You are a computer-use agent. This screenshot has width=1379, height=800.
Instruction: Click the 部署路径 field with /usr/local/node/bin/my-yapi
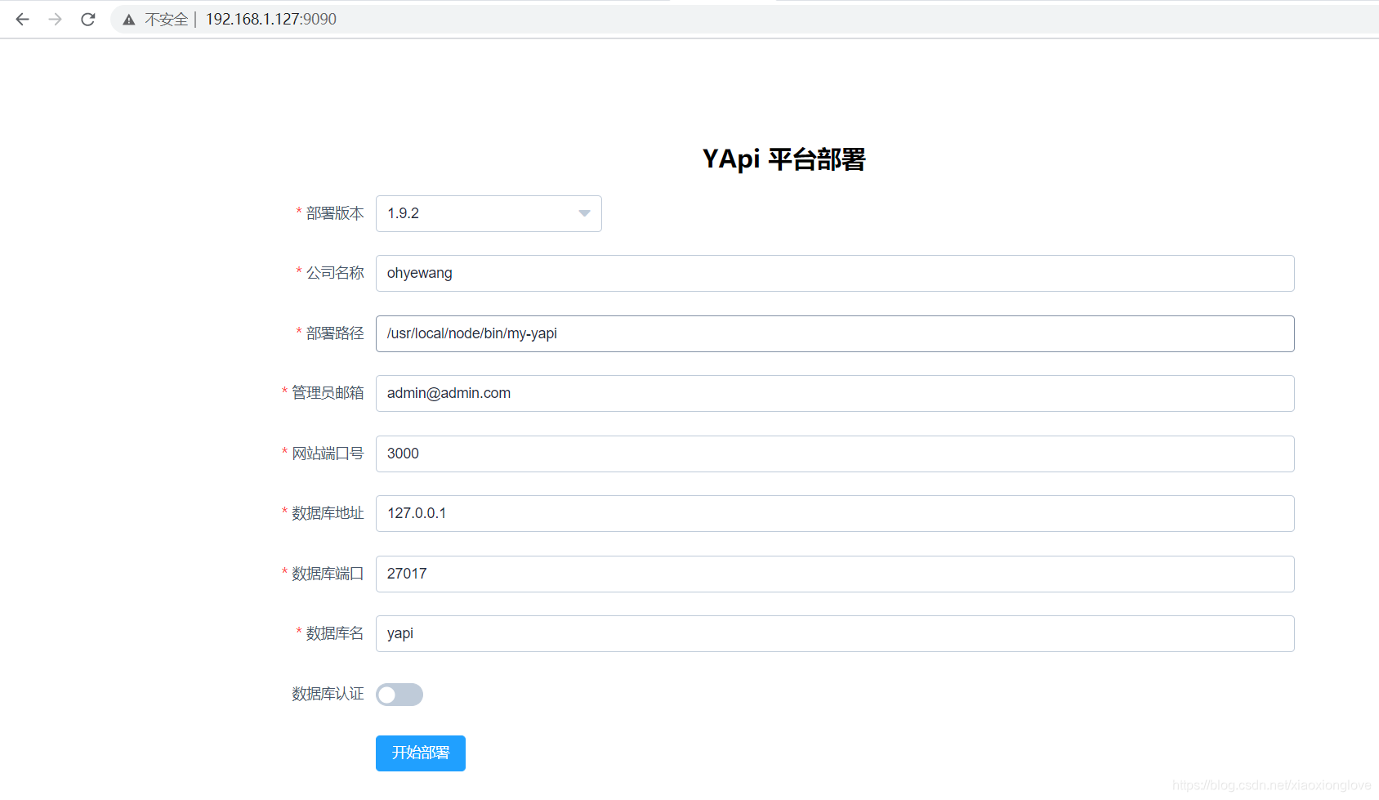tap(835, 333)
